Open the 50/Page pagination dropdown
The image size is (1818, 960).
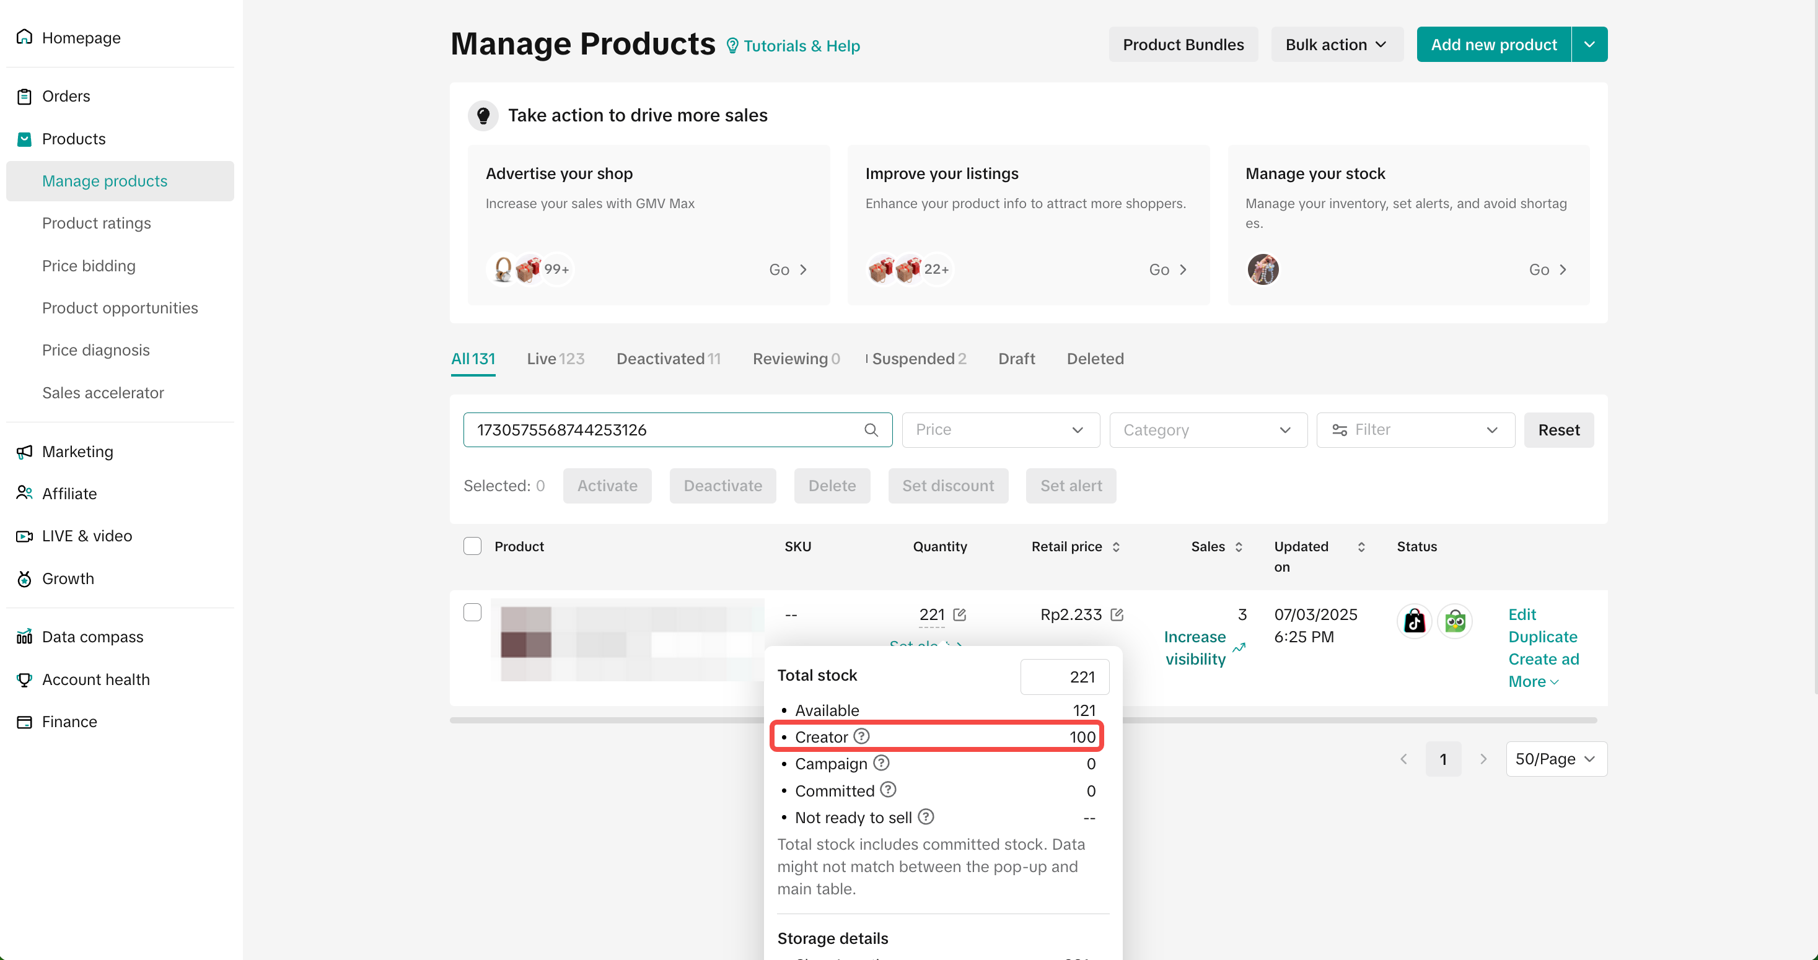(1555, 759)
